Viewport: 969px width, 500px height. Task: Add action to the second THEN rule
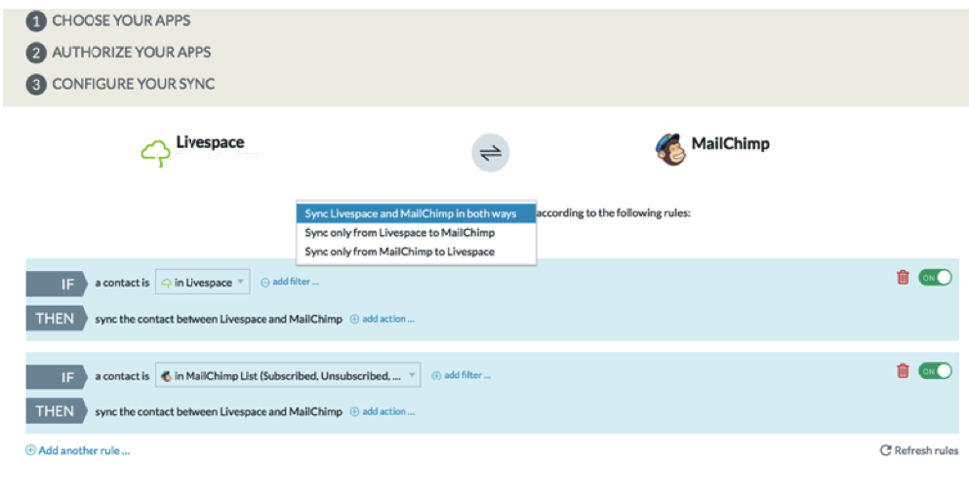click(383, 411)
